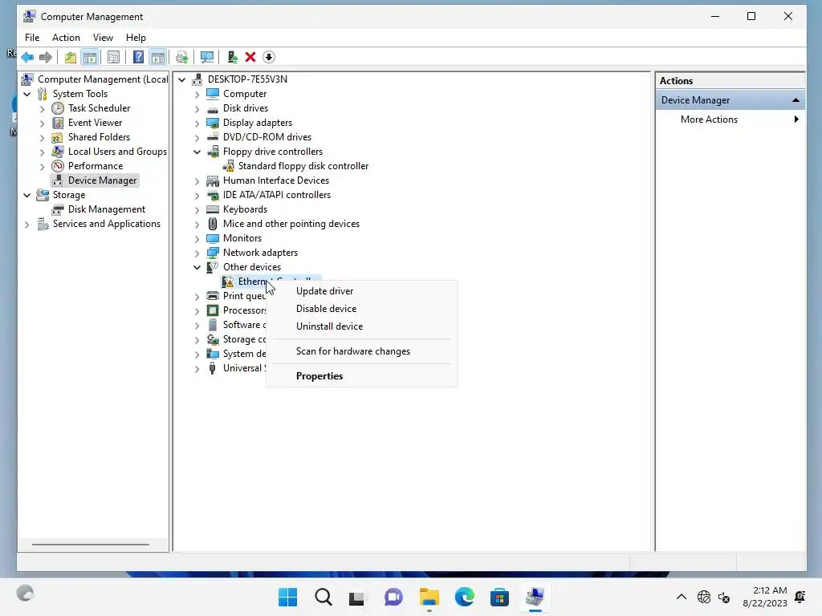Screen dimensions: 822x616
Task: Click the Back arrow toolbar icon
Action: (x=28, y=57)
